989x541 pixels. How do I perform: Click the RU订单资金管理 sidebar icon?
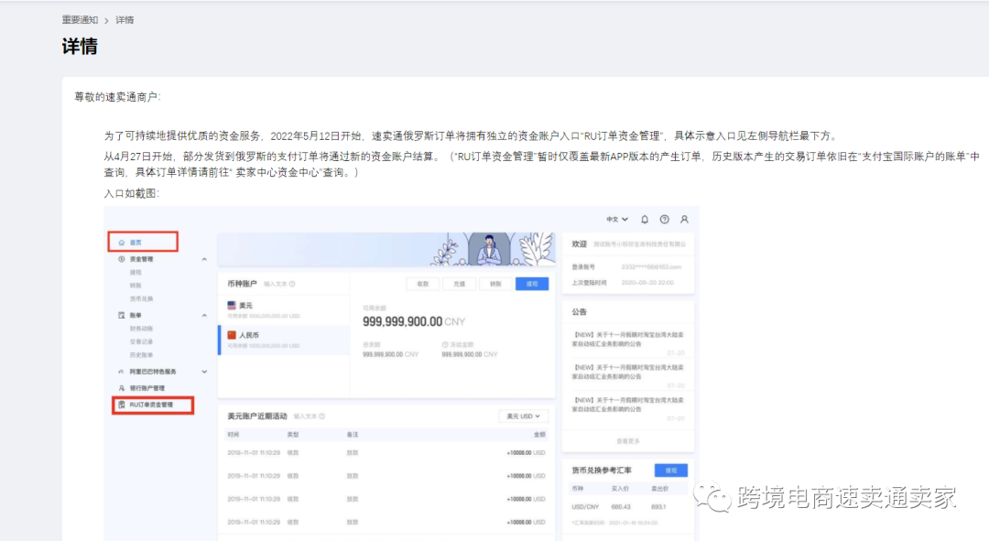click(122, 404)
